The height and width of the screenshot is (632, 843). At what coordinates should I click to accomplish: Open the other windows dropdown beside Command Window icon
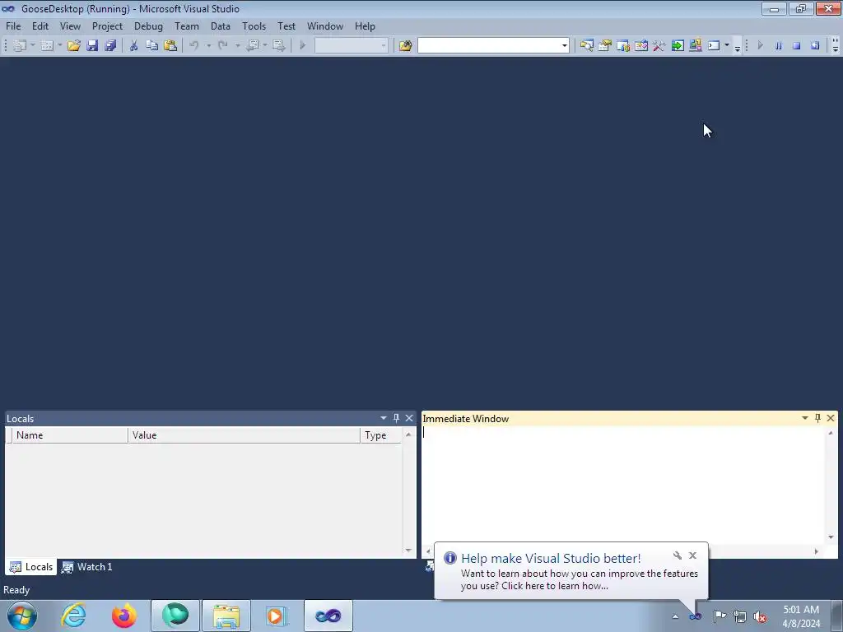tap(727, 46)
